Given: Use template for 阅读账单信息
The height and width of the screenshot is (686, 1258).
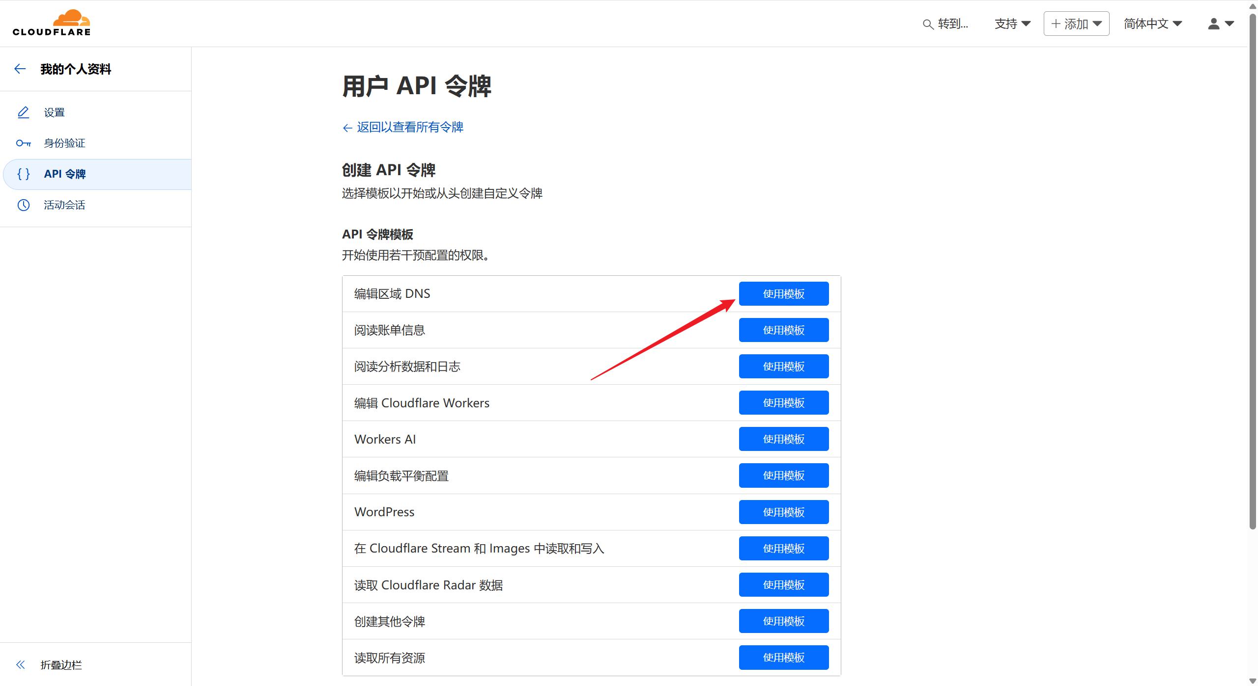Looking at the screenshot, I should click(x=784, y=330).
